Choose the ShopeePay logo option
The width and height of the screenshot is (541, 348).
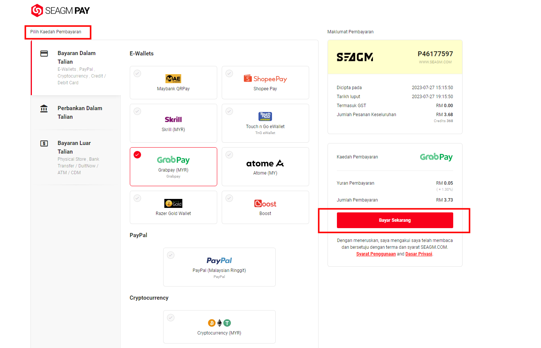pos(265,79)
